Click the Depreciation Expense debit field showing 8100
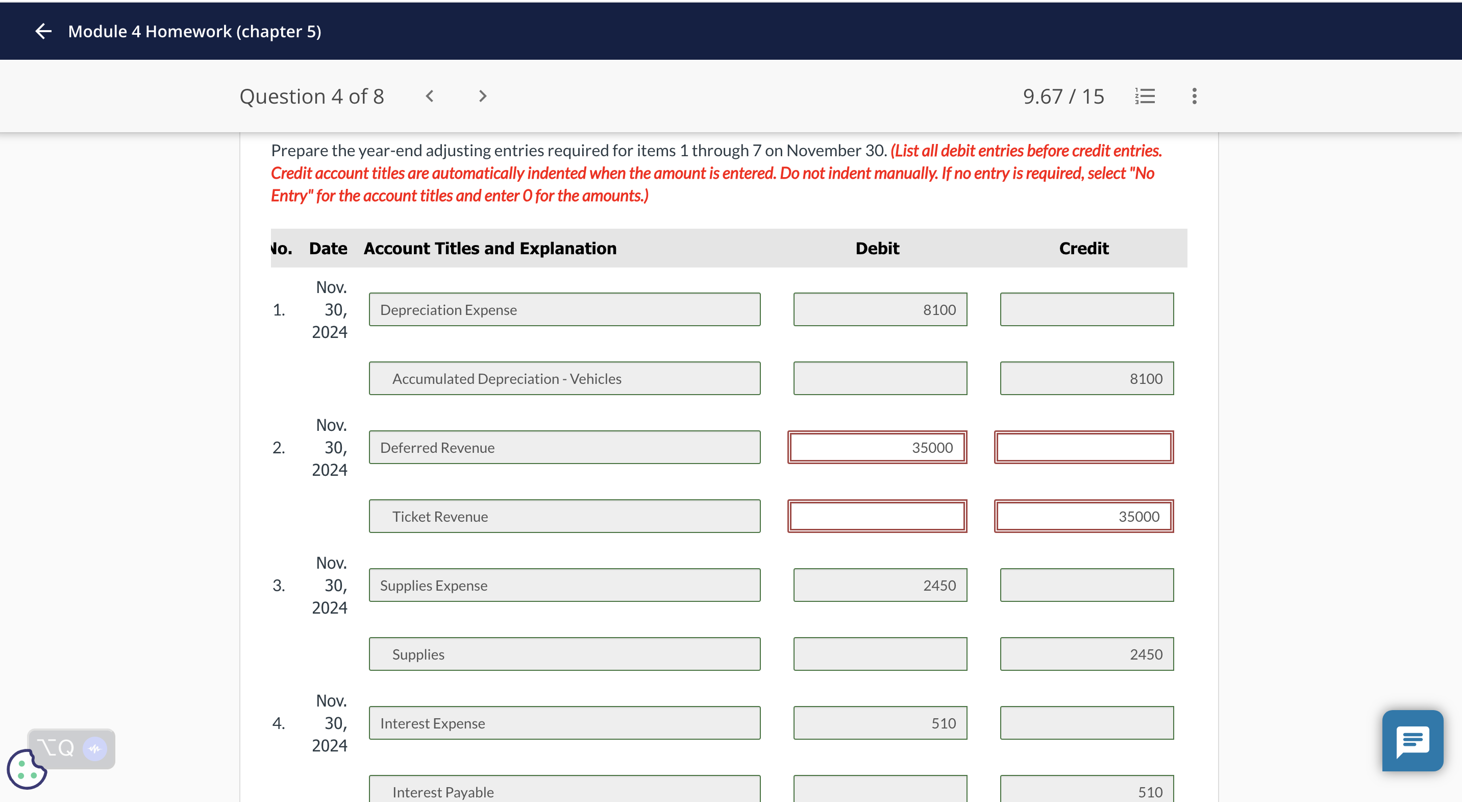This screenshot has width=1462, height=802. (880, 309)
